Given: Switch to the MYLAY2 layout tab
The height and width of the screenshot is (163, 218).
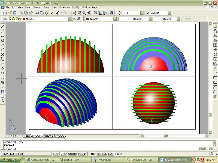Looking at the screenshot, I should pos(48,136).
